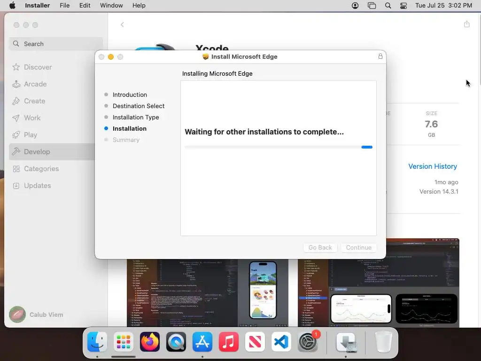Click the Go Back button
Viewport: 481px width, 361px height.
tap(320, 247)
